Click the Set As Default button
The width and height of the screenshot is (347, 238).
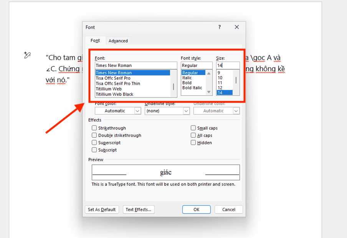102,210
